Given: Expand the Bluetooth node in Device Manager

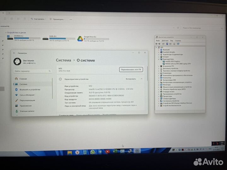Looking at the screenshot, I should [x=159, y=50].
